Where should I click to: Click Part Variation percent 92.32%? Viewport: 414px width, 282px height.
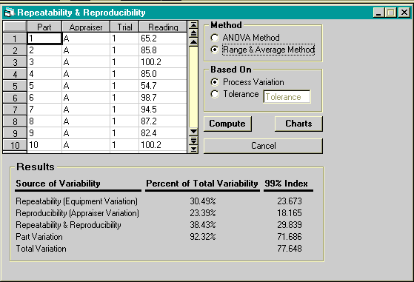tap(203, 237)
